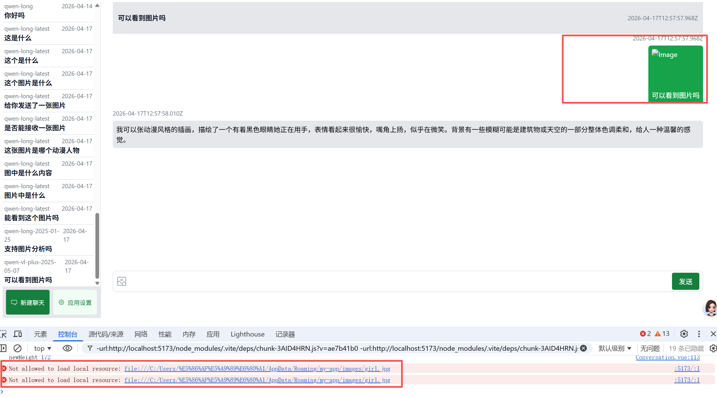Image resolution: width=717 pixels, height=398 pixels.
Task: Open DevTools three-dot more options menu
Action: 699,334
